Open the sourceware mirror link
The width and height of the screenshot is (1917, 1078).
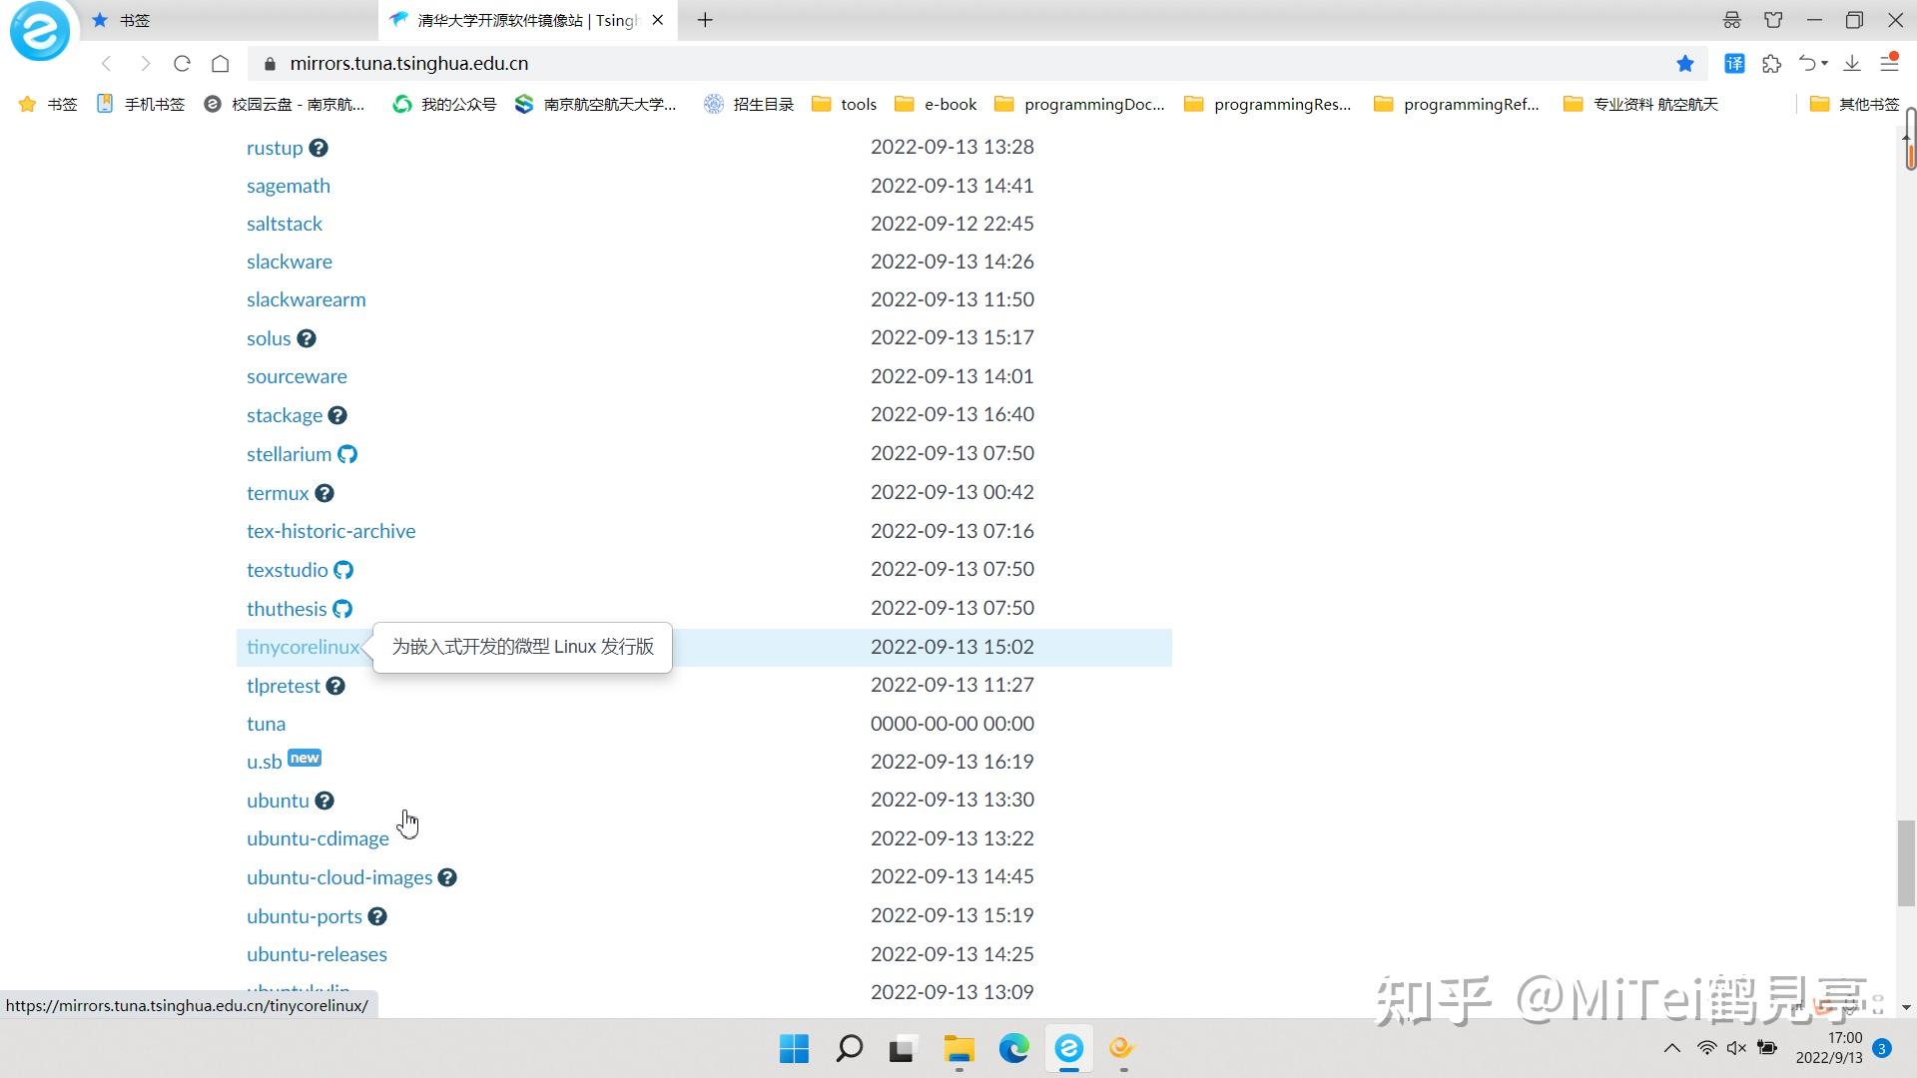coord(298,376)
